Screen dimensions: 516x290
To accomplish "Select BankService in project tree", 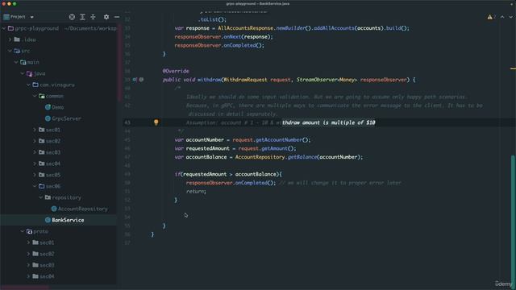I will [x=68, y=220].
